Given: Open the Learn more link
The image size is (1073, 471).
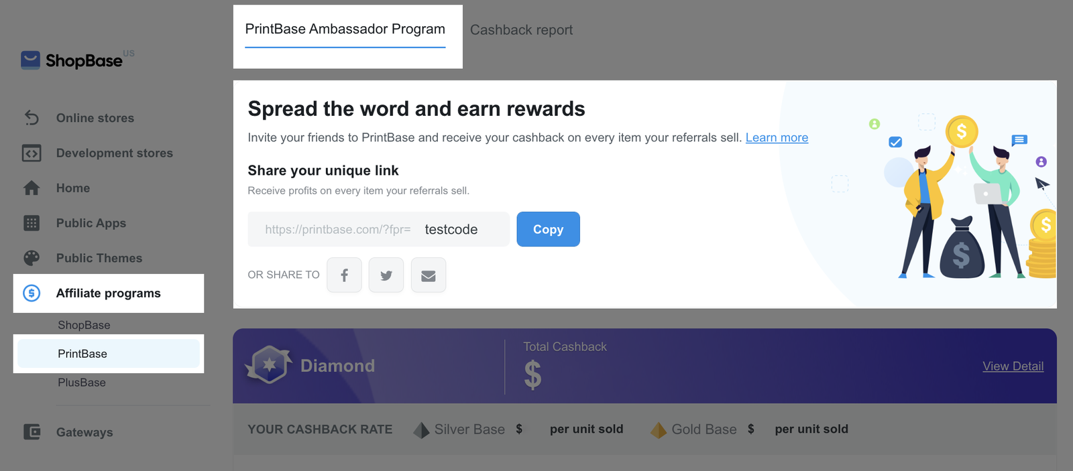Looking at the screenshot, I should click(777, 137).
